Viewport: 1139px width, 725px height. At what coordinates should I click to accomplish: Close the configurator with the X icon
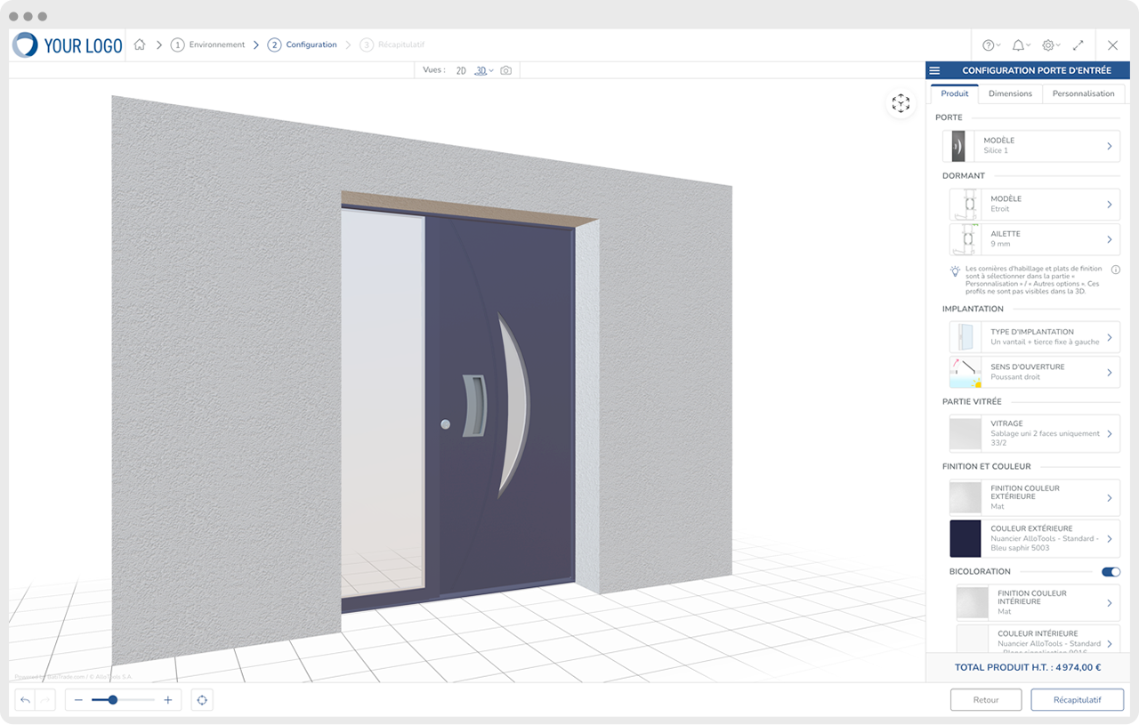[x=1113, y=45]
